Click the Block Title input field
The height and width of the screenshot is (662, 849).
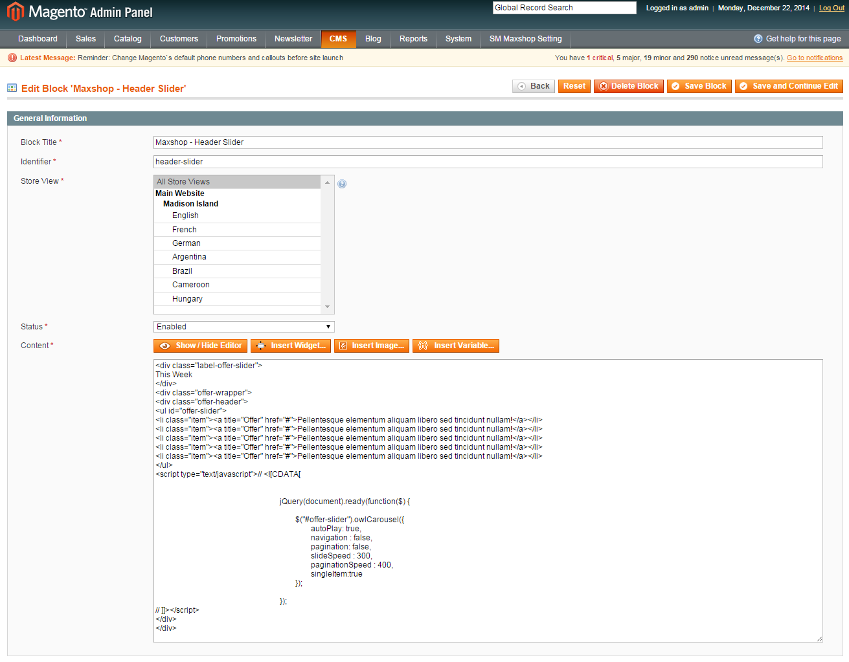click(488, 142)
